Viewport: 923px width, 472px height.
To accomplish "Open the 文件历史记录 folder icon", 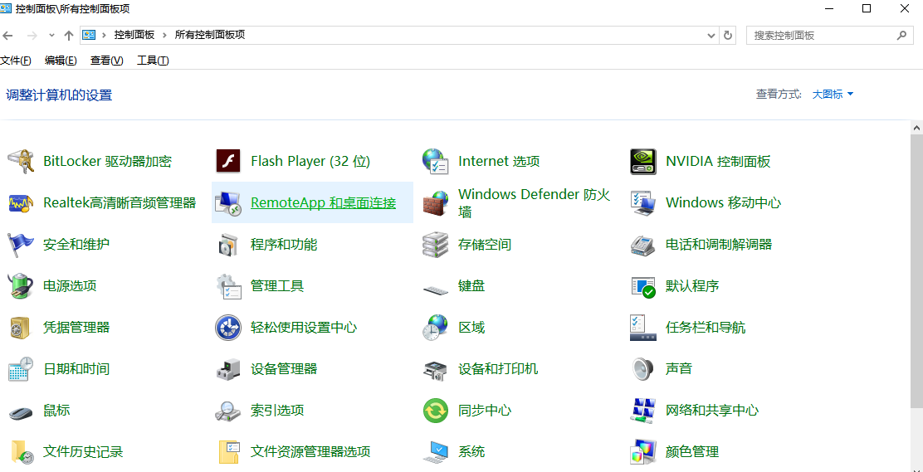I will pyautogui.click(x=22, y=452).
